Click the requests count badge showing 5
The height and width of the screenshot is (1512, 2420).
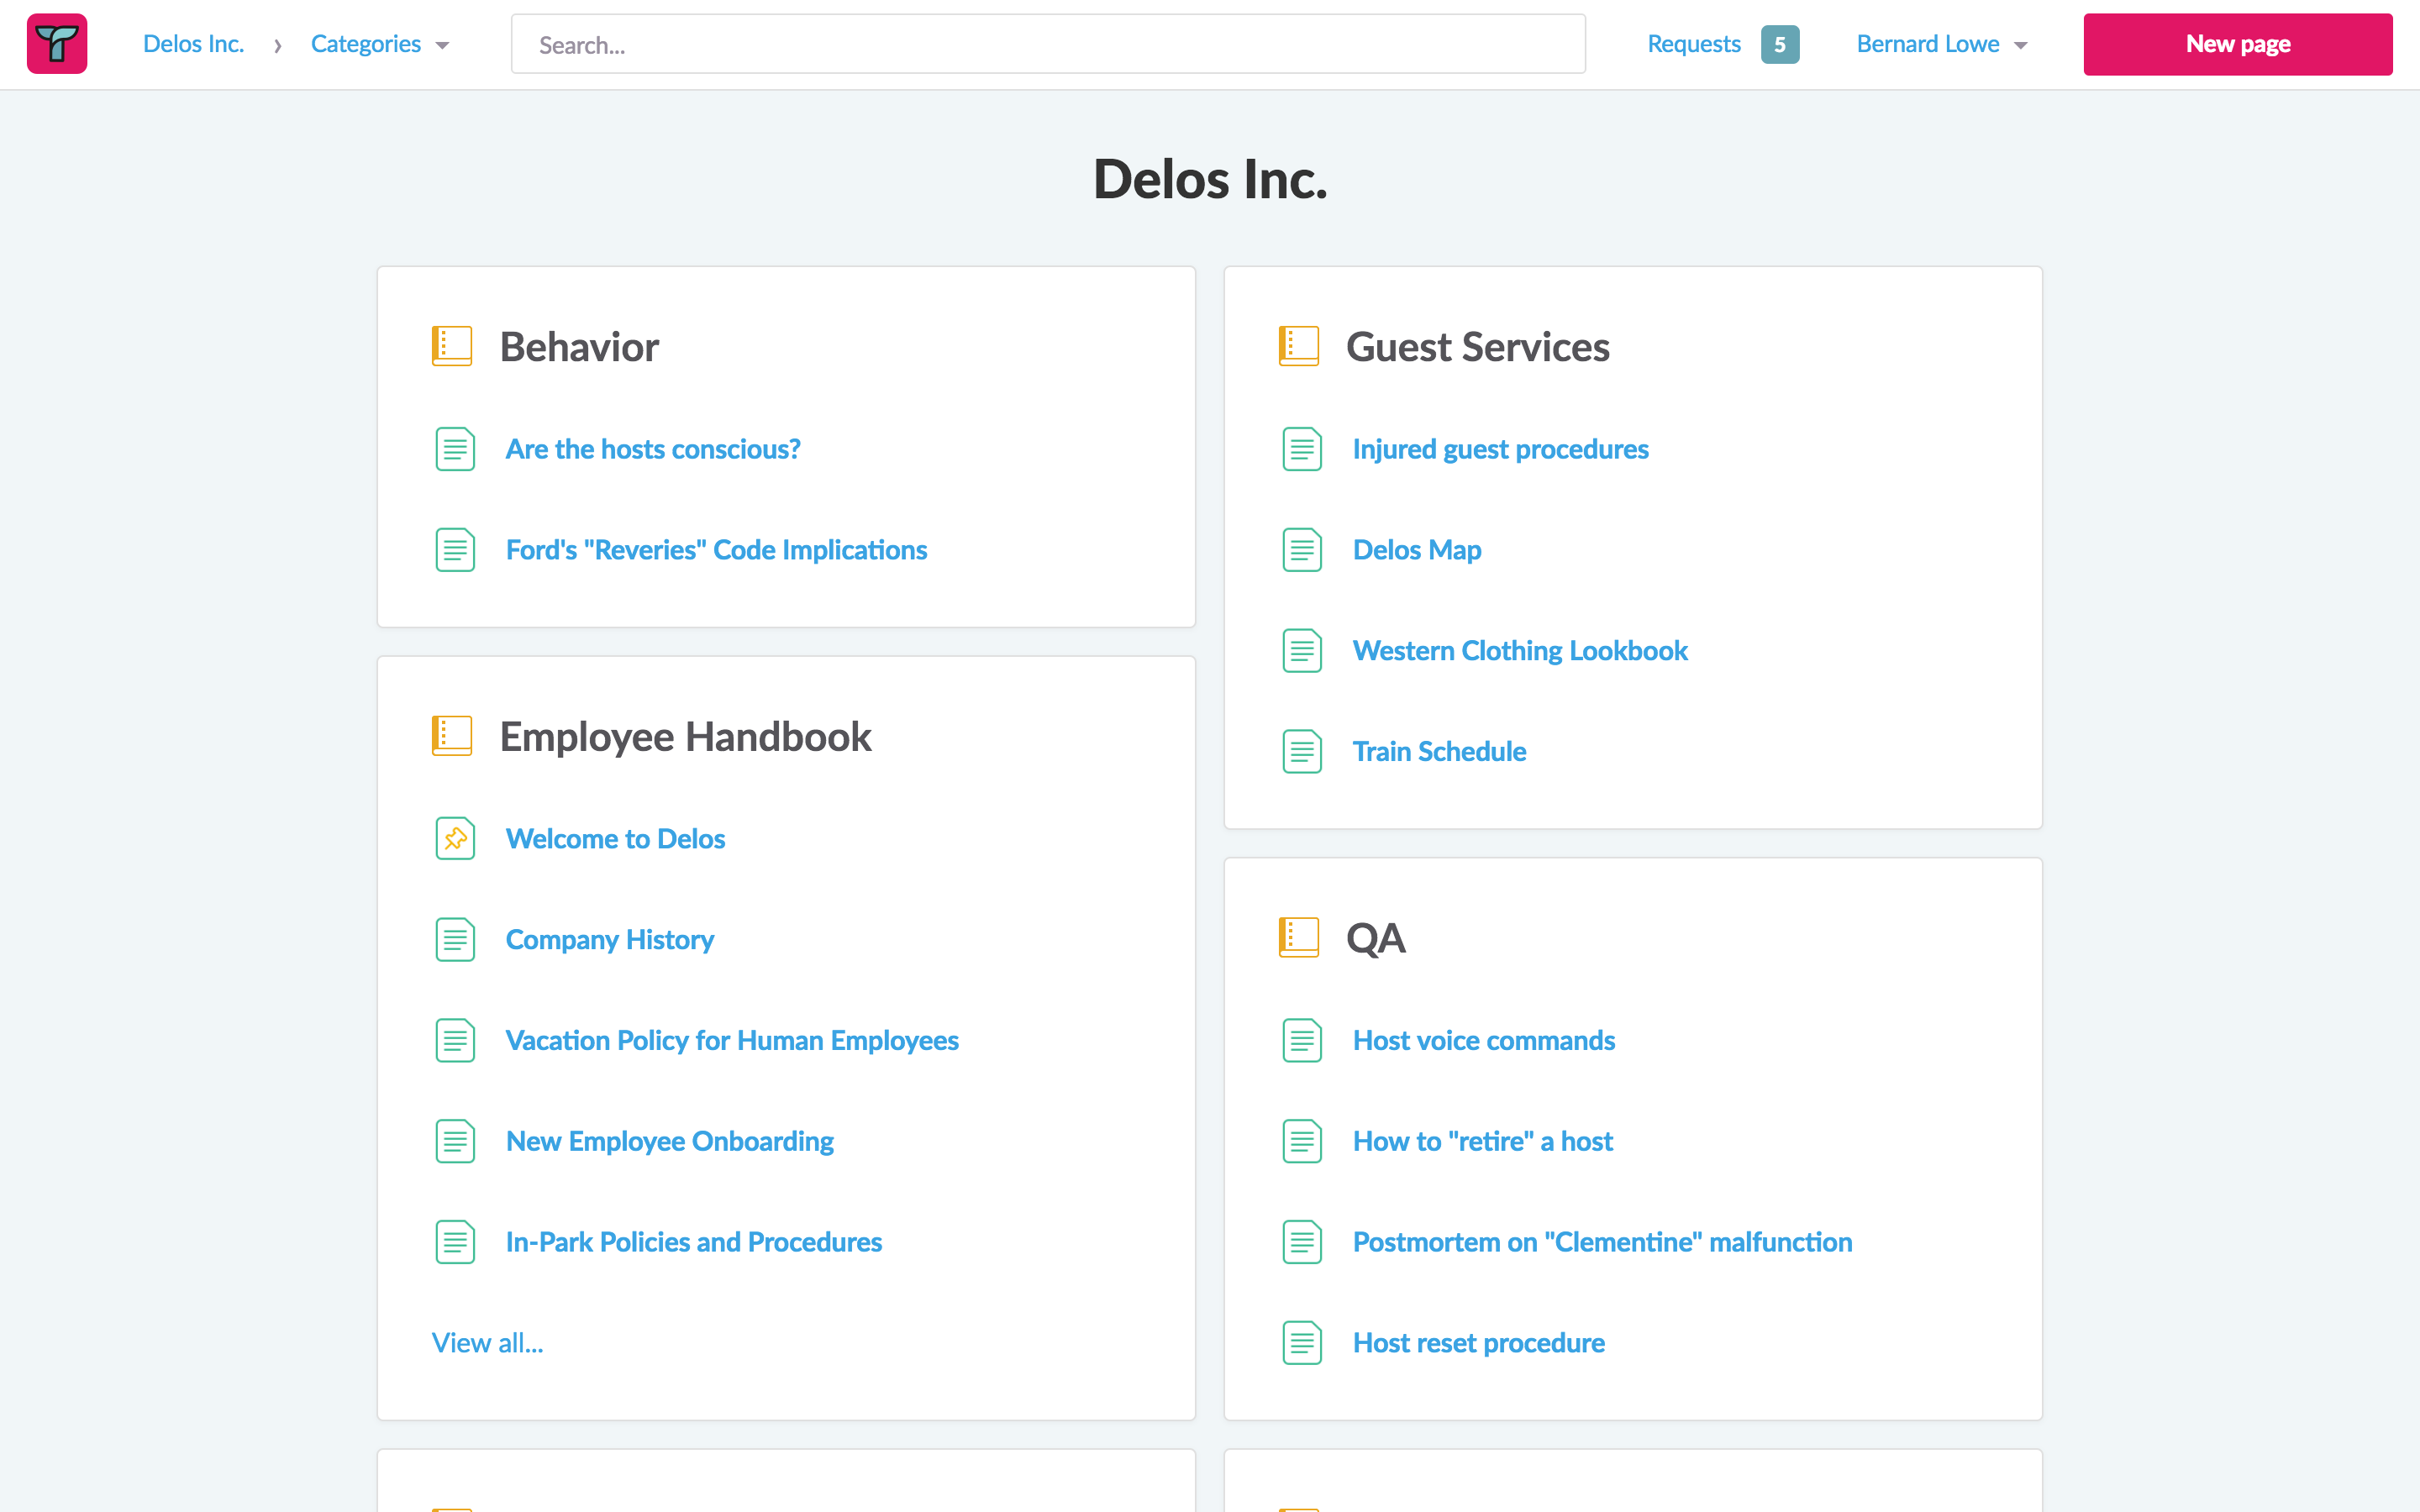tap(1779, 44)
